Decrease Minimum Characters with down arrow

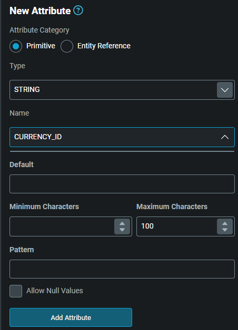pyautogui.click(x=122, y=230)
